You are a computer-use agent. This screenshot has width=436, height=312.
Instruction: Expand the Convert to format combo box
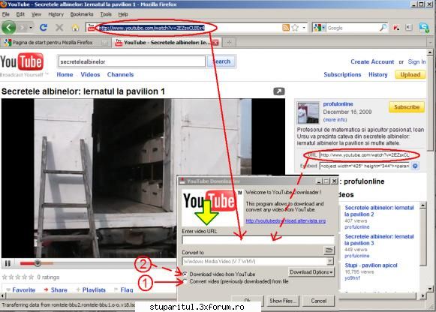point(330,261)
